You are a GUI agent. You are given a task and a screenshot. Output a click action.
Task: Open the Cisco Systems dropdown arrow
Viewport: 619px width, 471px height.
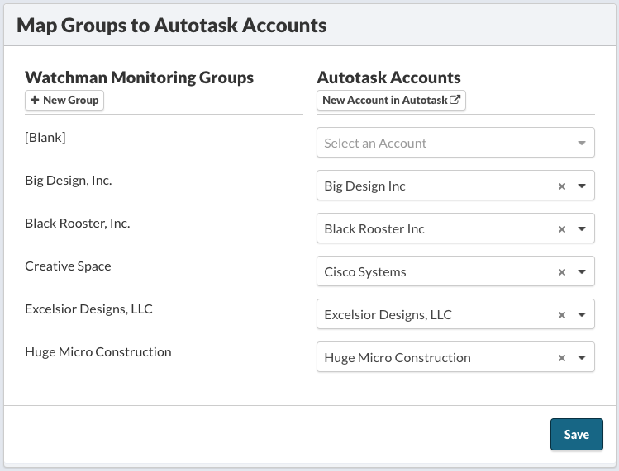coord(581,272)
